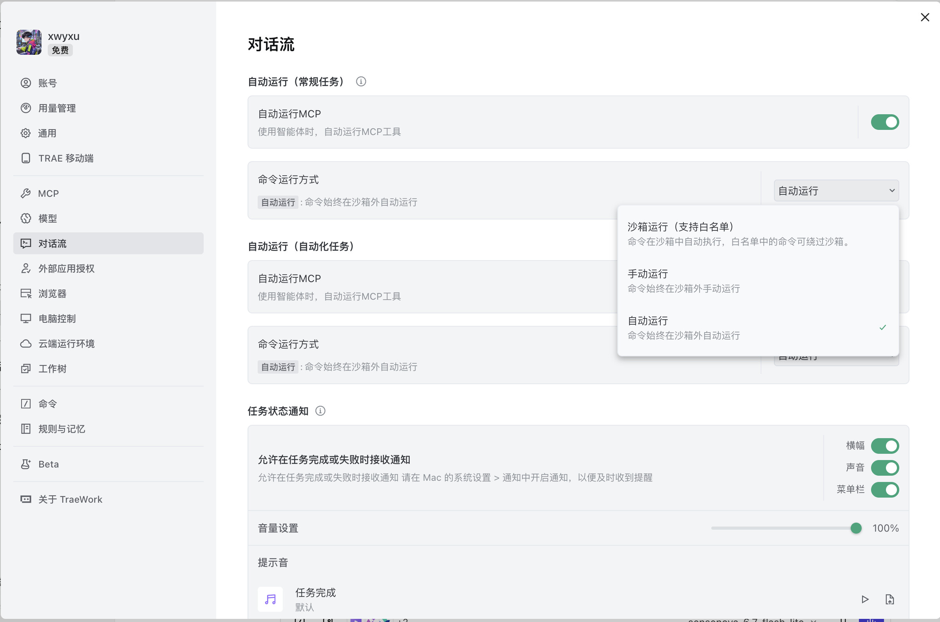Screen dimensions: 940x622
Task: Select 手动运行 option in dropdown
Action: [x=758, y=280]
